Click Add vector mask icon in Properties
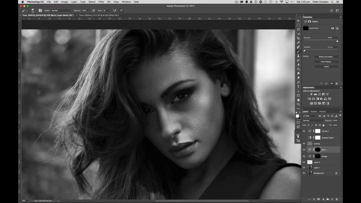 pos(337,28)
